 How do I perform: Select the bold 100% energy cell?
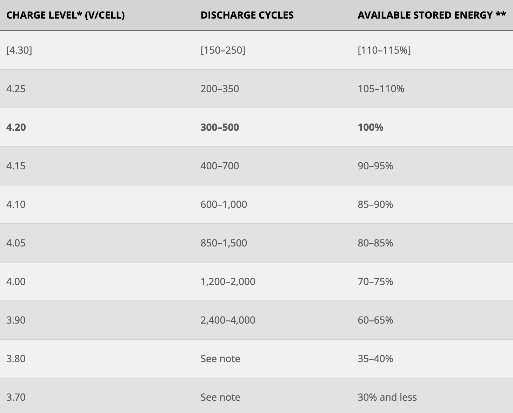click(x=371, y=127)
